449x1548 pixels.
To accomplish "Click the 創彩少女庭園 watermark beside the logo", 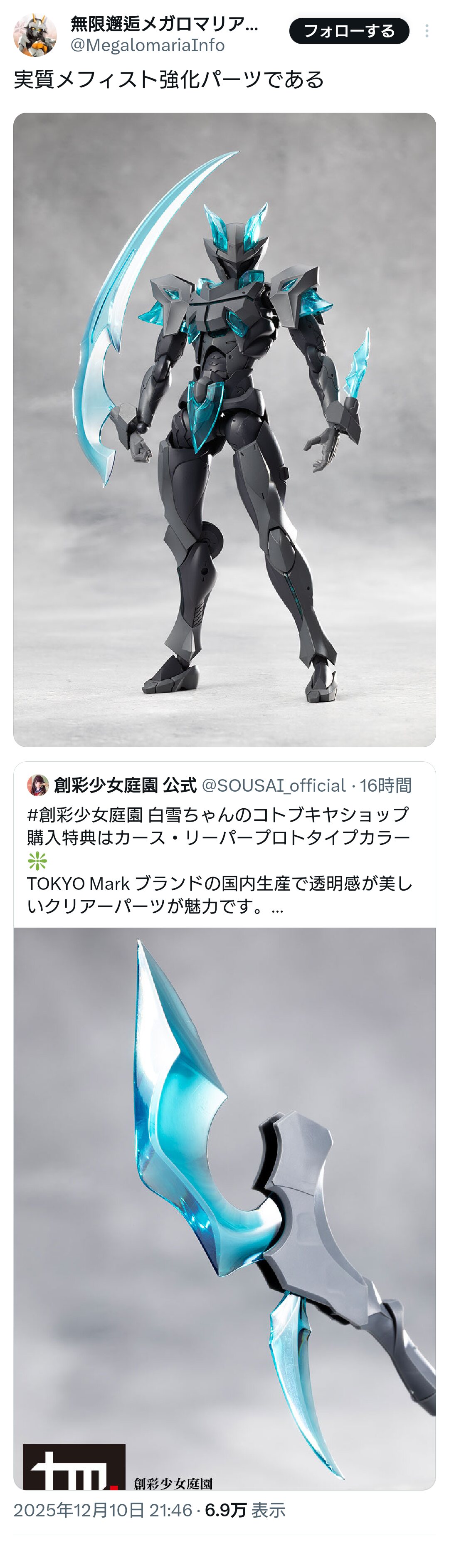I will 173,1483.
